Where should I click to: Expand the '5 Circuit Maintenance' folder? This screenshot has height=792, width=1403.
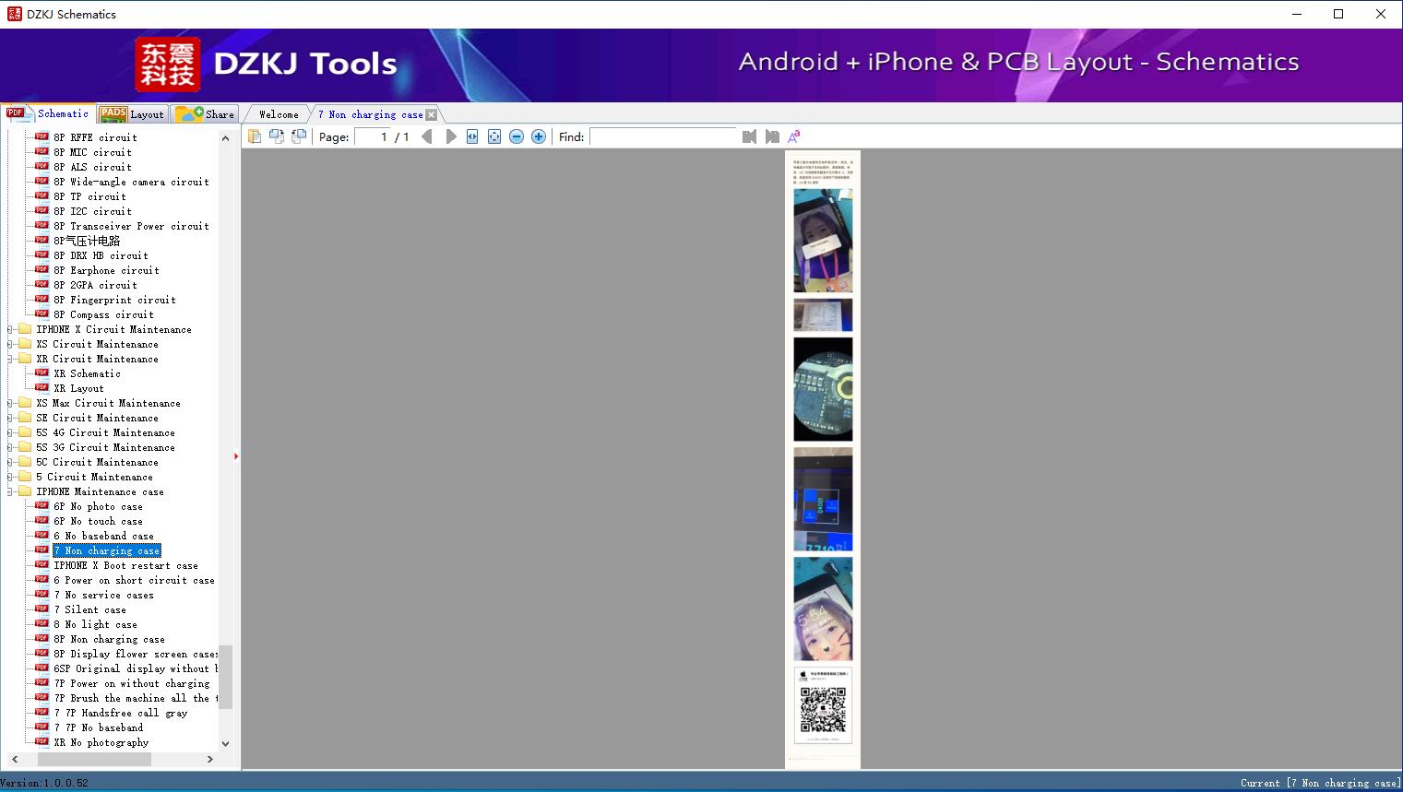pyautogui.click(x=10, y=477)
